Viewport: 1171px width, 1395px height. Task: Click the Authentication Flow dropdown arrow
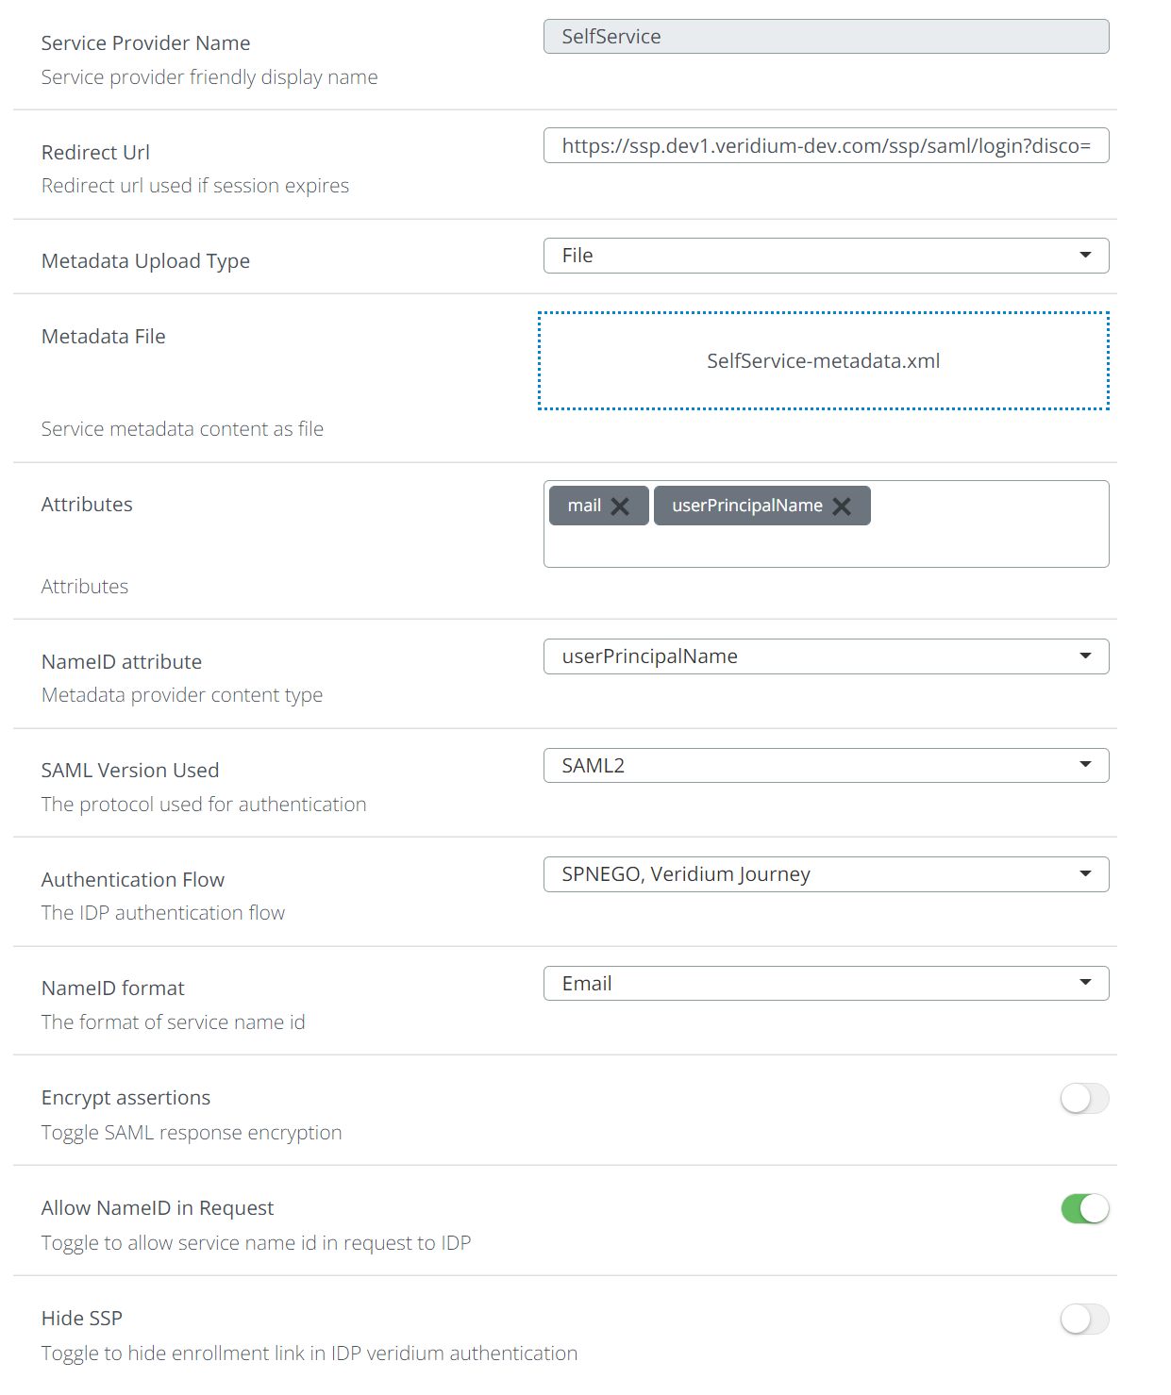[x=1085, y=873]
